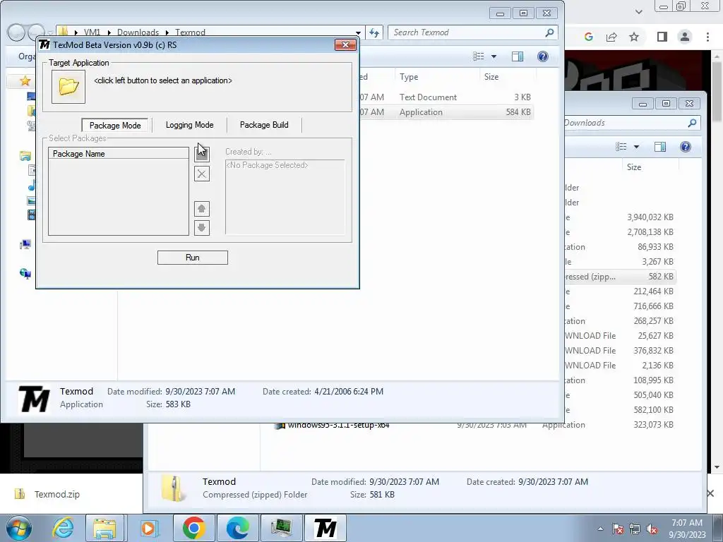Click the Package Name column header

tap(119, 153)
